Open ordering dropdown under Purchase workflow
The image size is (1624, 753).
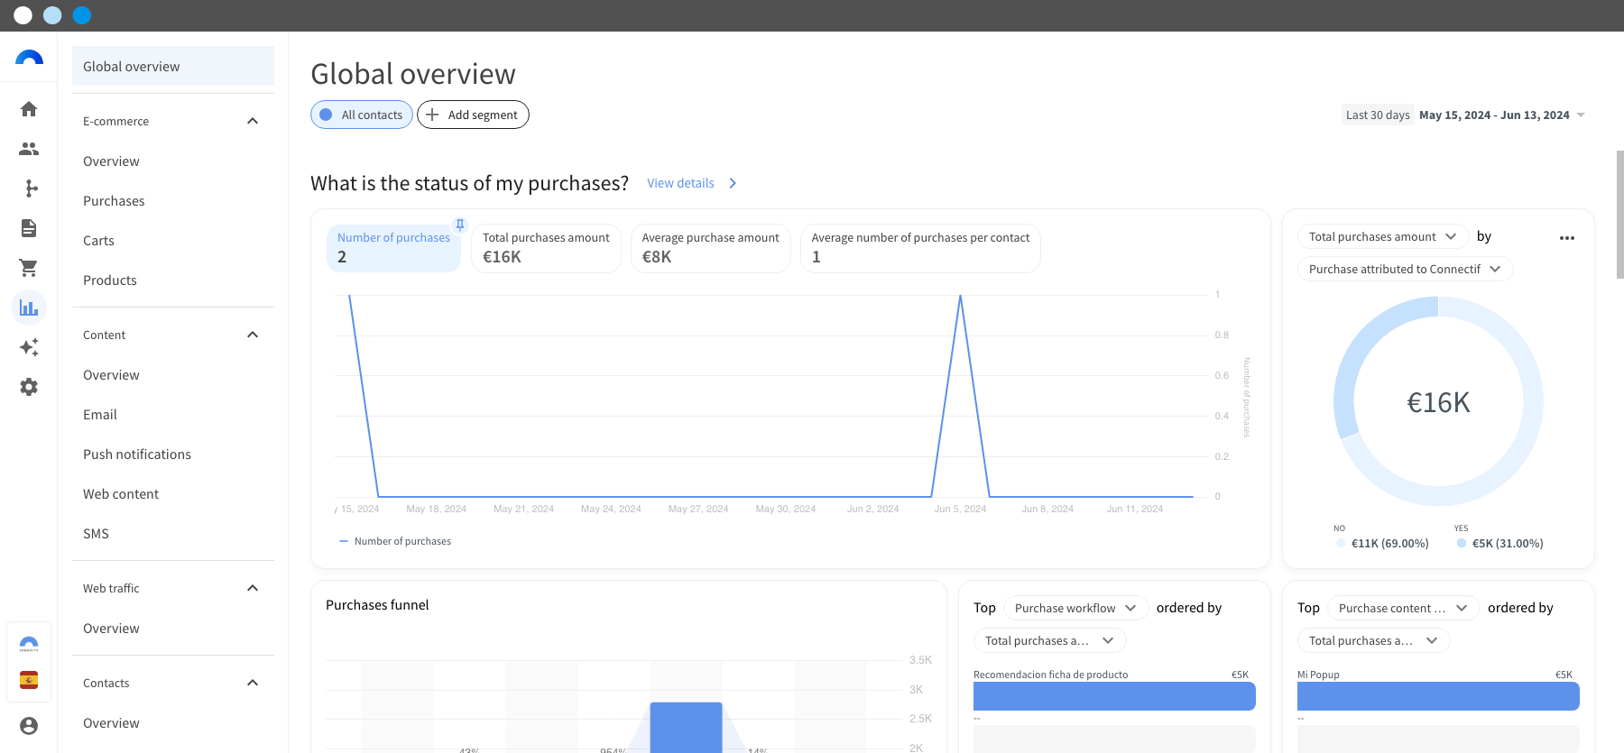[1049, 640]
